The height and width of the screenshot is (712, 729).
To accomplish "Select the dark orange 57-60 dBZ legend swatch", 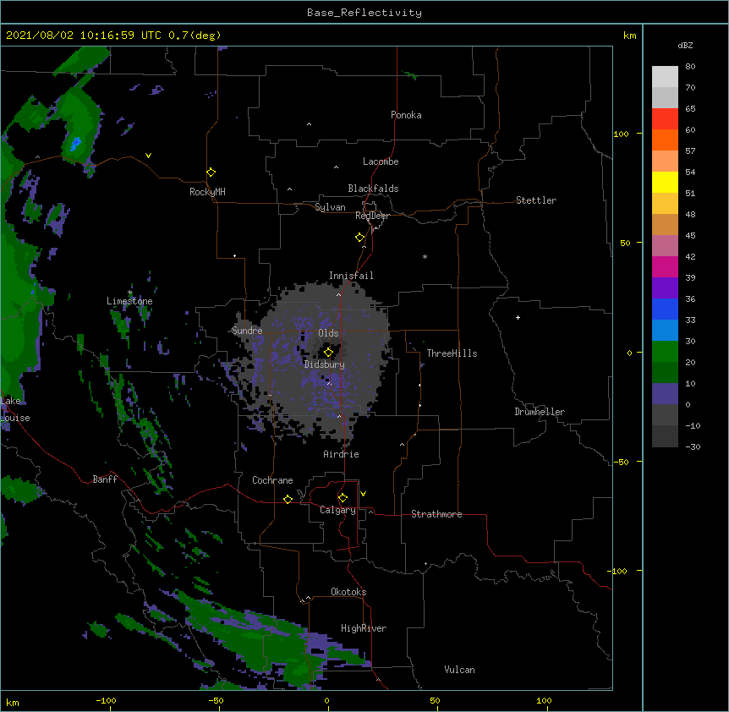I will point(665,140).
